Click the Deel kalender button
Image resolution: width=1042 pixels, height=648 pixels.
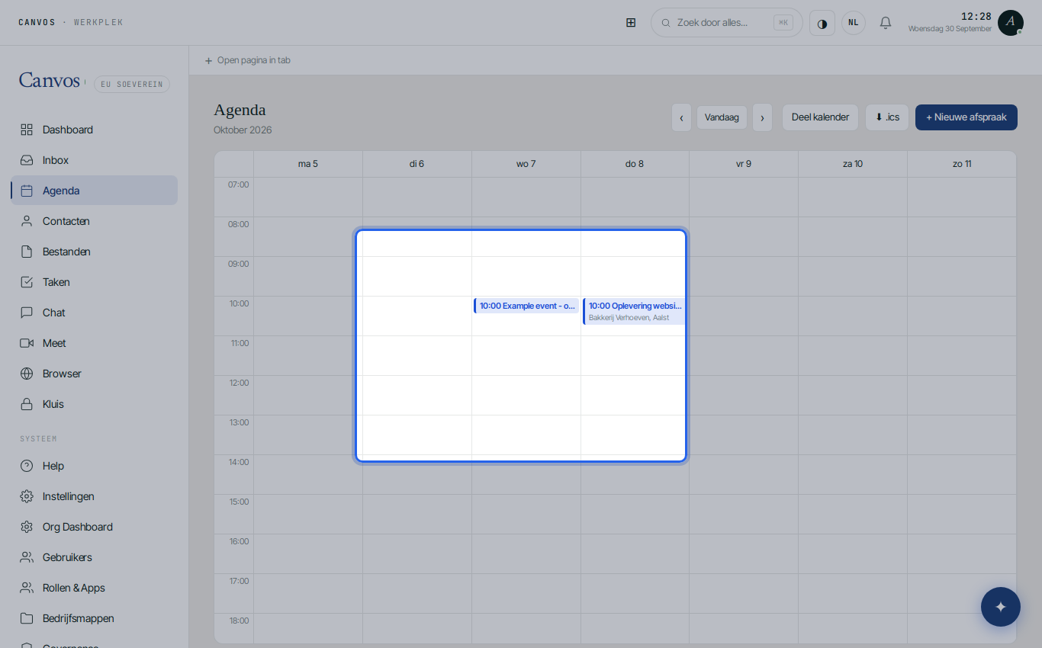click(820, 117)
